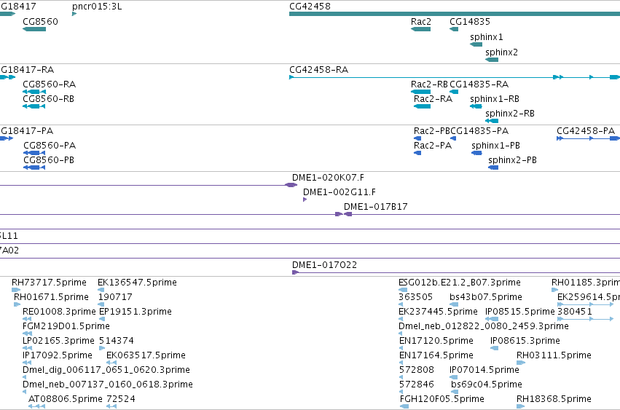Select the sphinx2-PB protein glyph
Image resolution: width=620 pixels, height=410 pixels.
(493, 167)
